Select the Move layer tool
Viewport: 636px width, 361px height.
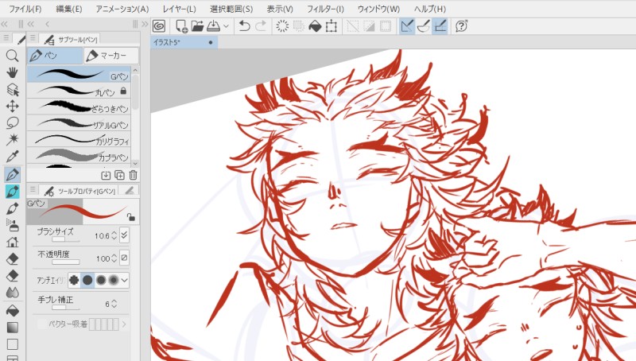12,107
